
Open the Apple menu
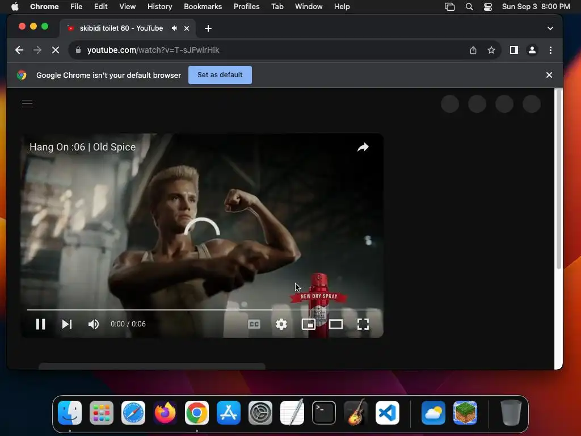[x=15, y=7]
